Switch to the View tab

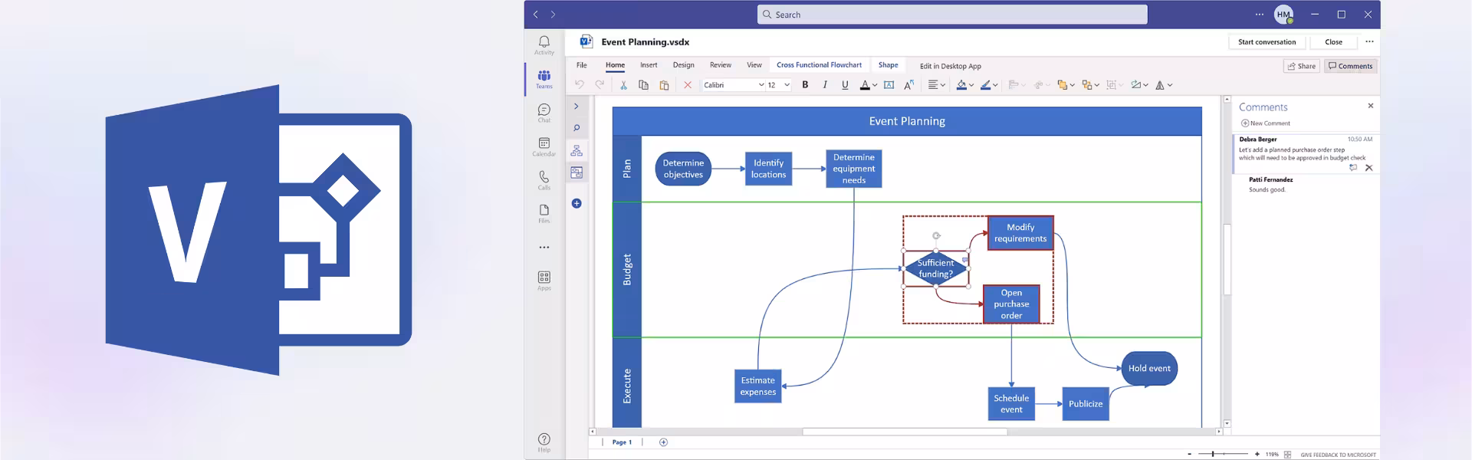tap(754, 65)
